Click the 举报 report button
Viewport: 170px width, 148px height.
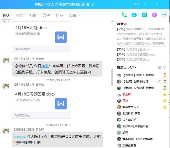[137, 4]
